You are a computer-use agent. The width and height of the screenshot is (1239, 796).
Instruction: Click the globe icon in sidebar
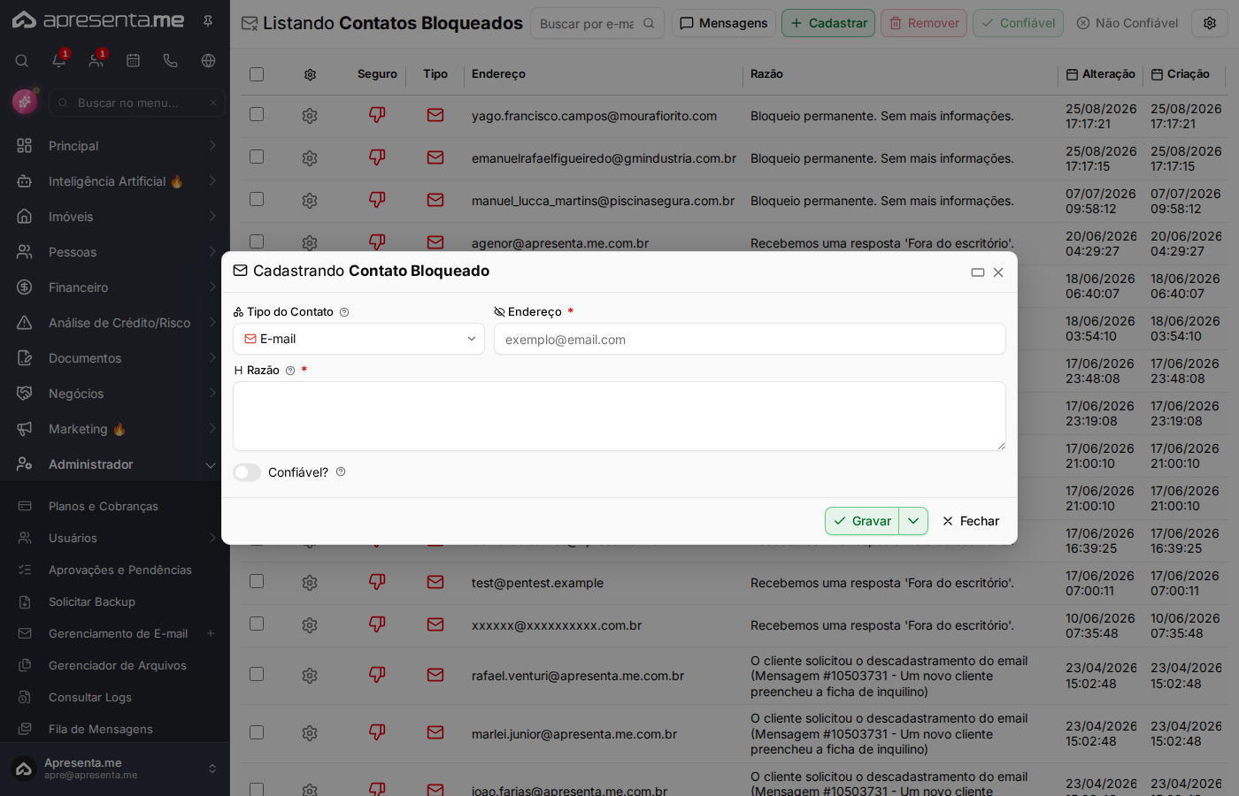(208, 60)
